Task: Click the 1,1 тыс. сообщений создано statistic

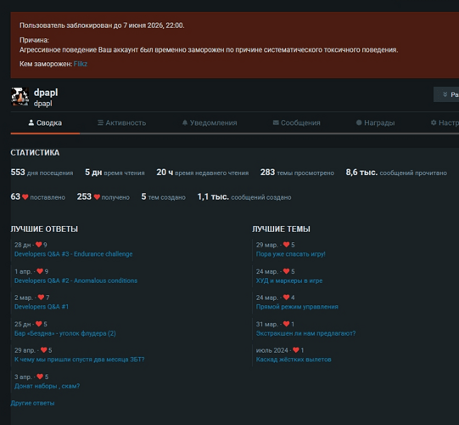Action: tap(244, 197)
